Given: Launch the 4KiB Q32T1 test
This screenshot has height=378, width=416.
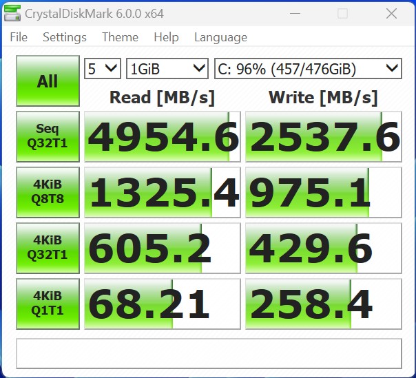Looking at the screenshot, I should click(x=48, y=248).
